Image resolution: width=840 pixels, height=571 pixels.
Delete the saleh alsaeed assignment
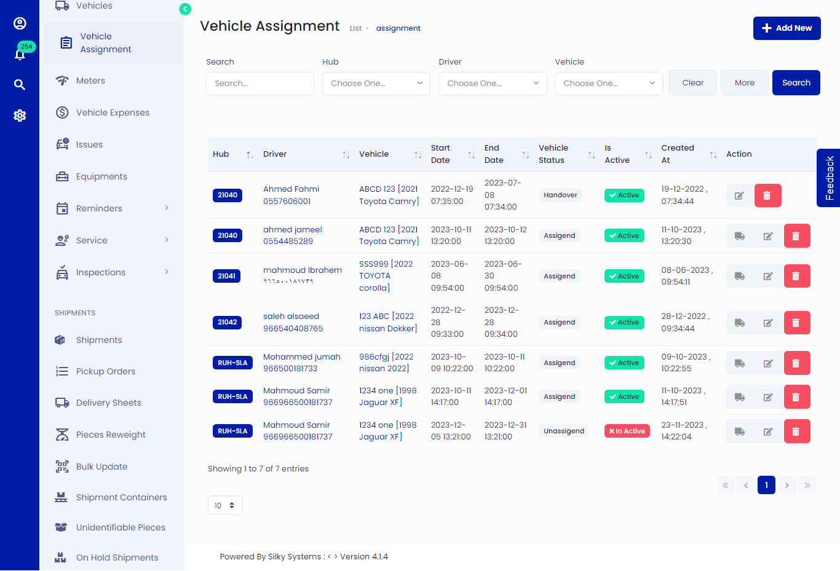pyautogui.click(x=796, y=323)
